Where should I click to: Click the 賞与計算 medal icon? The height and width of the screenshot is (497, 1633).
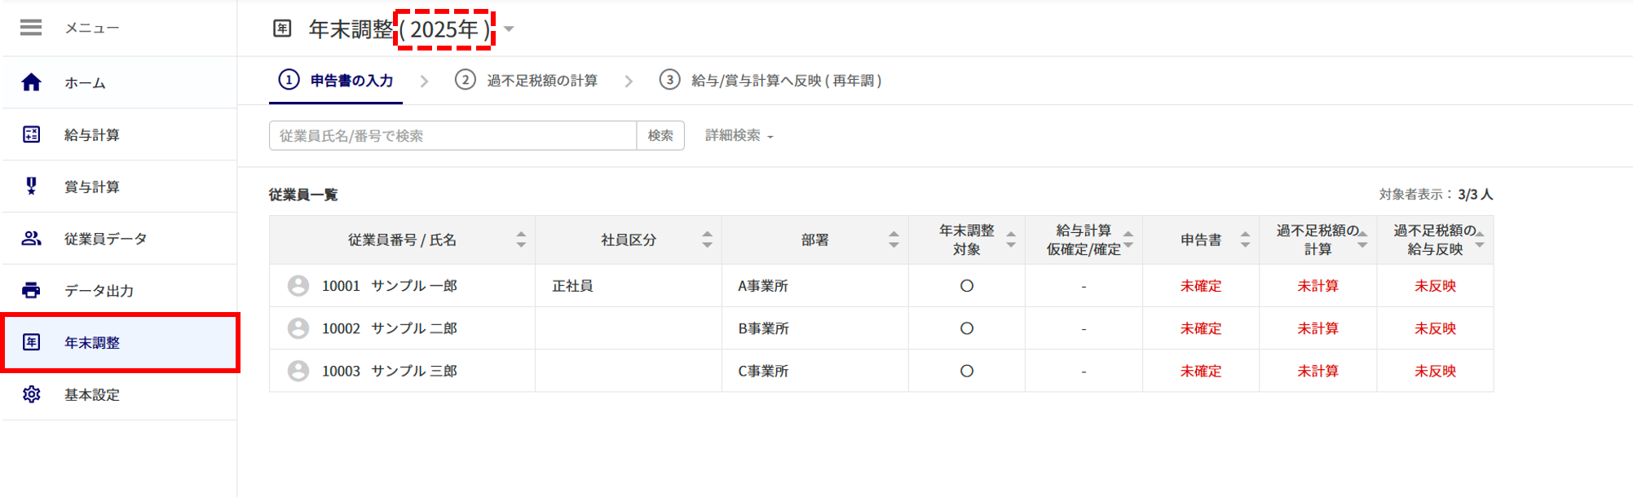(x=31, y=187)
